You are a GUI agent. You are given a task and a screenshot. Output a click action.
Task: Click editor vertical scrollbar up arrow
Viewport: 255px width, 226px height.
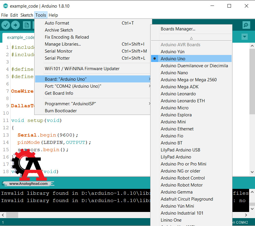(252, 46)
